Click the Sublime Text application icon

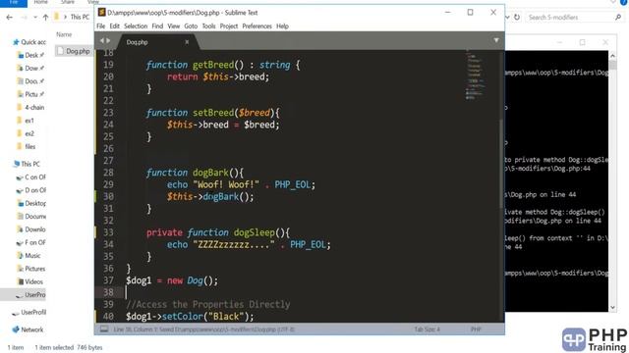(x=102, y=13)
